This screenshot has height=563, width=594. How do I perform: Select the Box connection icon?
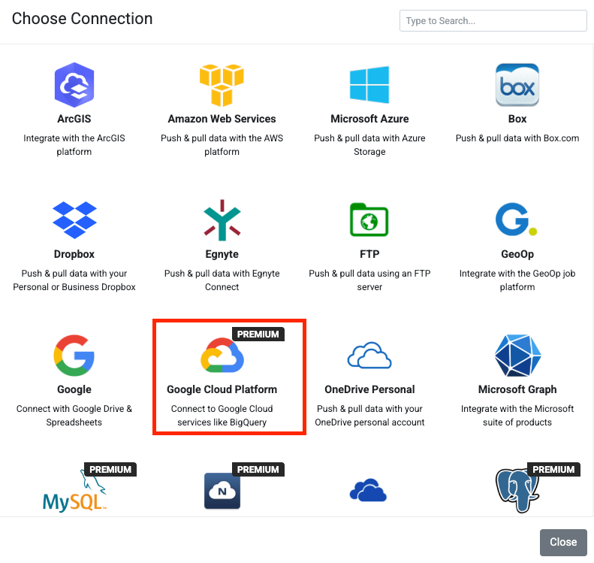[517, 85]
